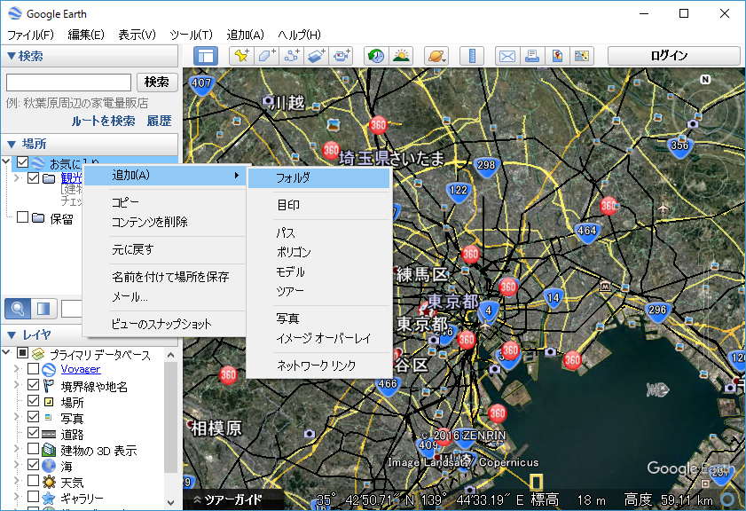Uncheck the お気に入り checkbox
The image size is (746, 511).
22,162
